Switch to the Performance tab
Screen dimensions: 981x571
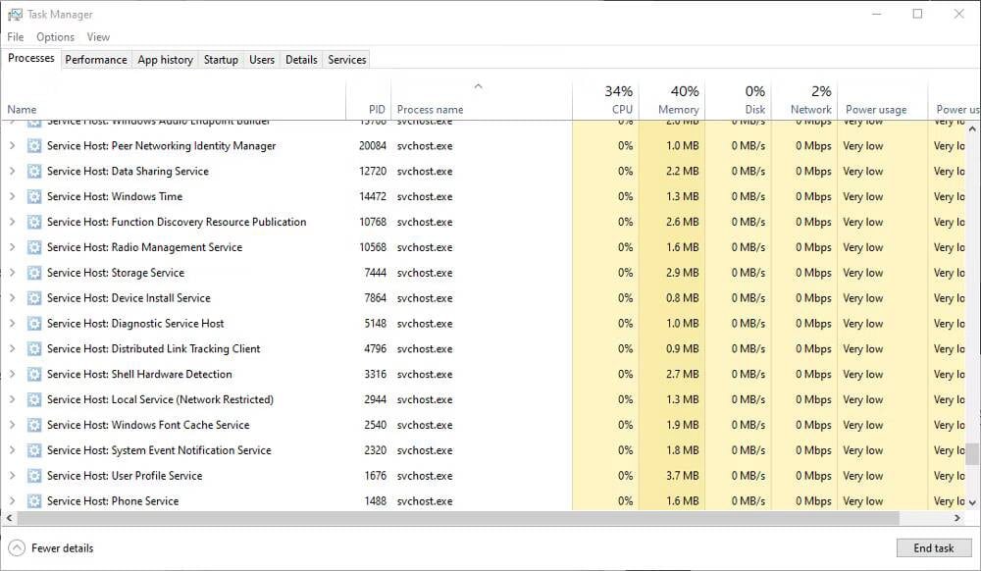(95, 59)
